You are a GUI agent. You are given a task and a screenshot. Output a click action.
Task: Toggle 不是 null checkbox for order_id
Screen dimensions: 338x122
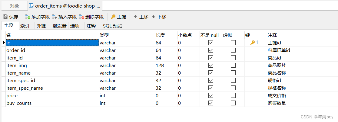[211, 50]
